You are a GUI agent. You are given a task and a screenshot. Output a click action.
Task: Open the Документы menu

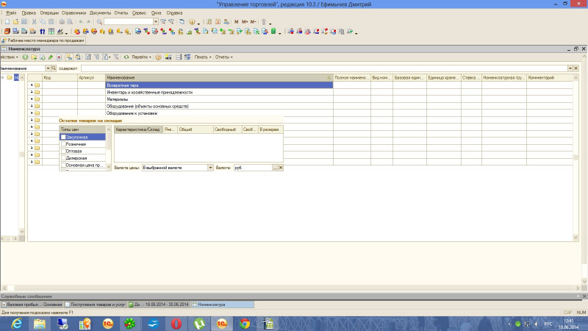click(100, 13)
